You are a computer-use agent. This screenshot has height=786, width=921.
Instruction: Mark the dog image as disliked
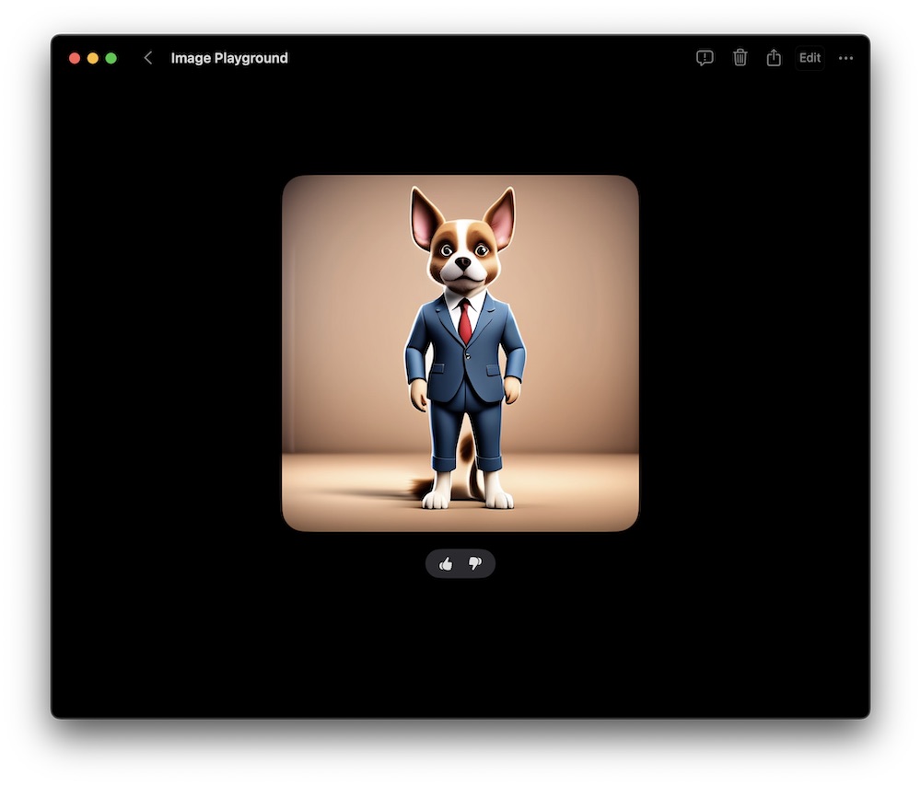click(x=474, y=564)
